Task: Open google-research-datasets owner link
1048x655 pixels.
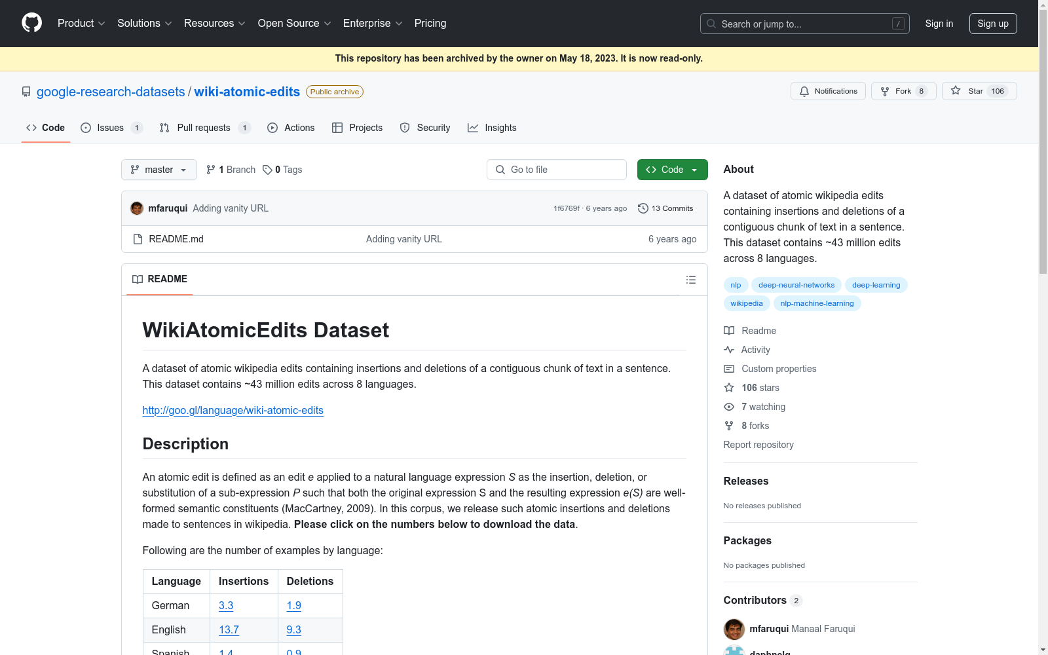Action: [x=111, y=92]
